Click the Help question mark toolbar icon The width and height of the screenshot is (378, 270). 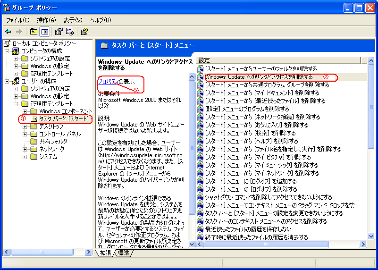tap(84, 32)
